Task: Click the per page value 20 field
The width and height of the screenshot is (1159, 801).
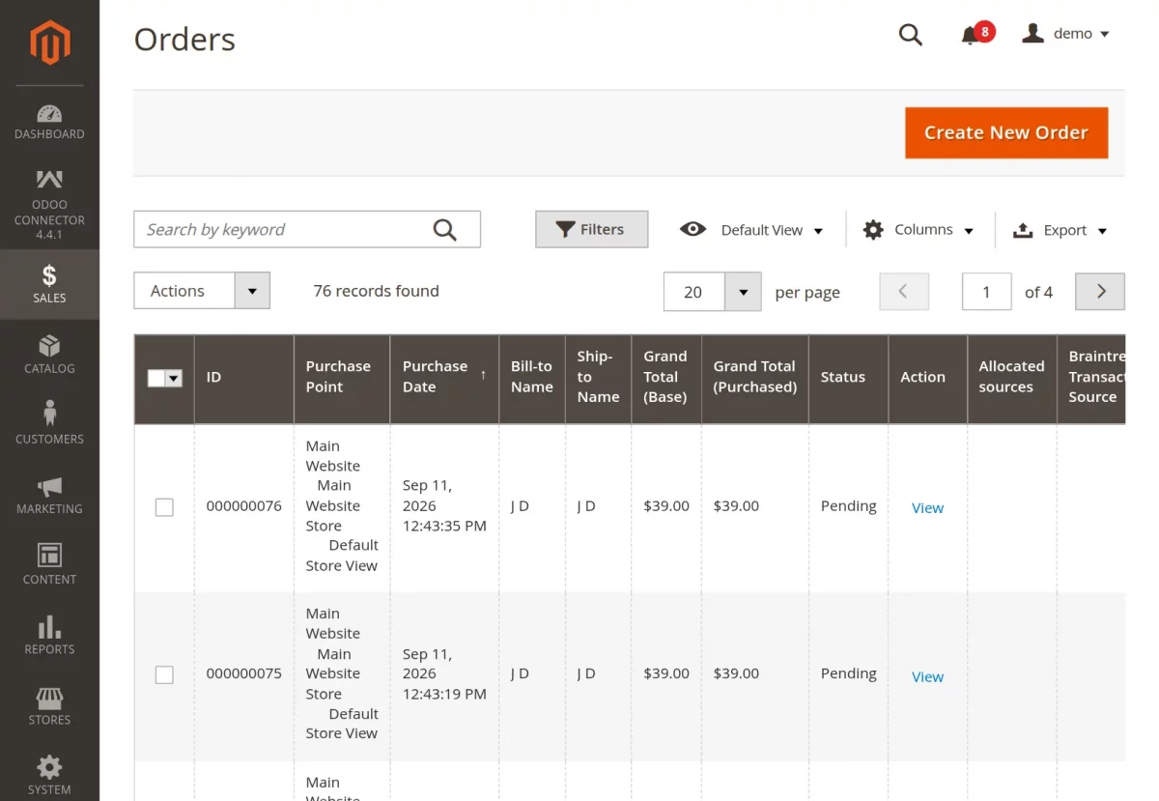Action: pyautogui.click(x=693, y=292)
